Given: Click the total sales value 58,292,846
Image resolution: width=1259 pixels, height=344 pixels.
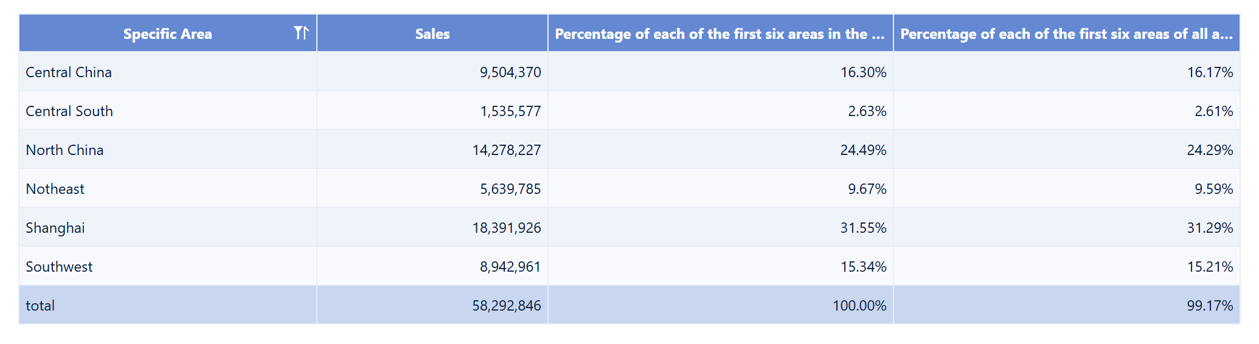Looking at the screenshot, I should [507, 306].
